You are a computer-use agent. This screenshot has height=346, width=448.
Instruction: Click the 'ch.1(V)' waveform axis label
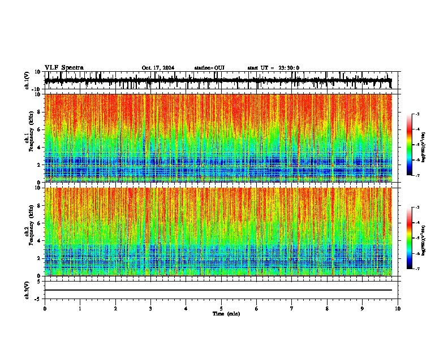tap(27, 80)
